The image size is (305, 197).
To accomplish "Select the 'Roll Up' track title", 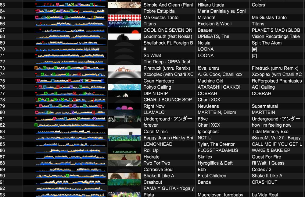I will pos(151,150).
